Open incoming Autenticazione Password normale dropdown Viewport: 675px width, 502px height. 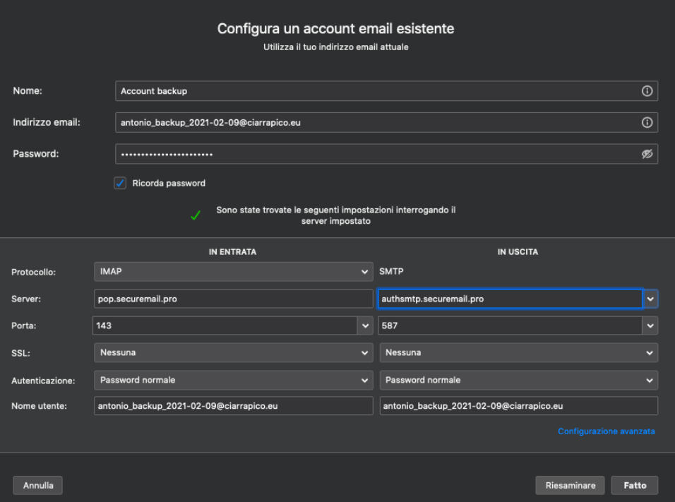(x=233, y=380)
